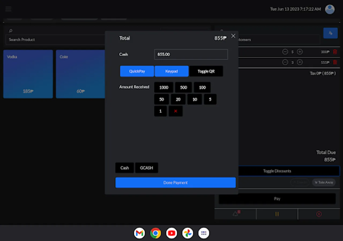Launch Chrome from the shelf
Viewport: 343px width, 241px height.
[155, 233]
